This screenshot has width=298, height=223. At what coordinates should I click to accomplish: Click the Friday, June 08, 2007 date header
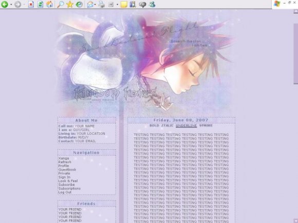[181, 120]
